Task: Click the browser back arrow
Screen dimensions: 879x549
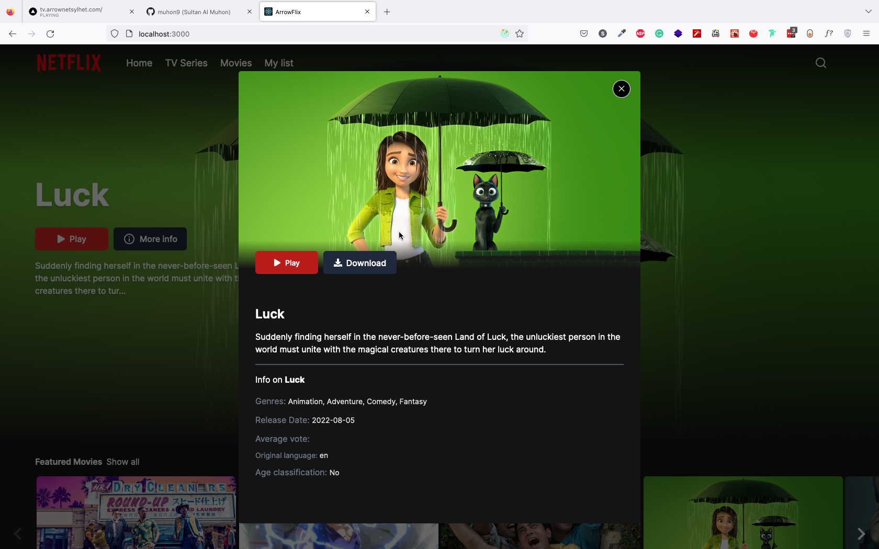Action: 13,33
